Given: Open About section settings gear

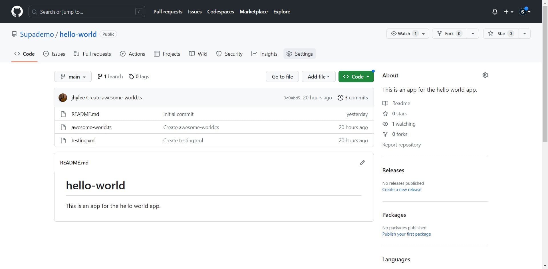Looking at the screenshot, I should (x=485, y=75).
